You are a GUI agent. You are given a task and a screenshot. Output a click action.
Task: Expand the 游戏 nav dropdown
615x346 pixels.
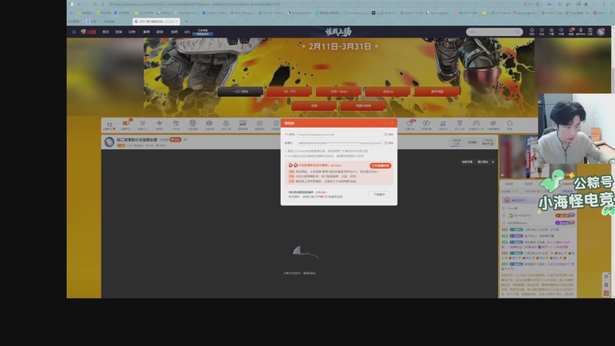(160, 32)
